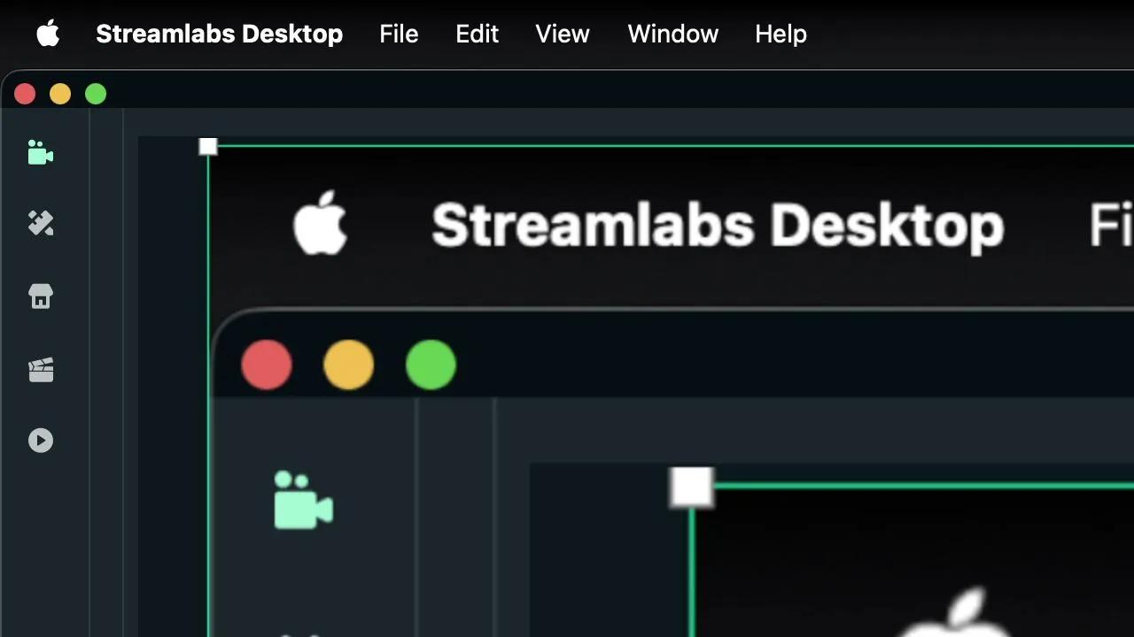Click the selection handle at preview corner
Image resolution: width=1134 pixels, height=637 pixels.
click(208, 146)
